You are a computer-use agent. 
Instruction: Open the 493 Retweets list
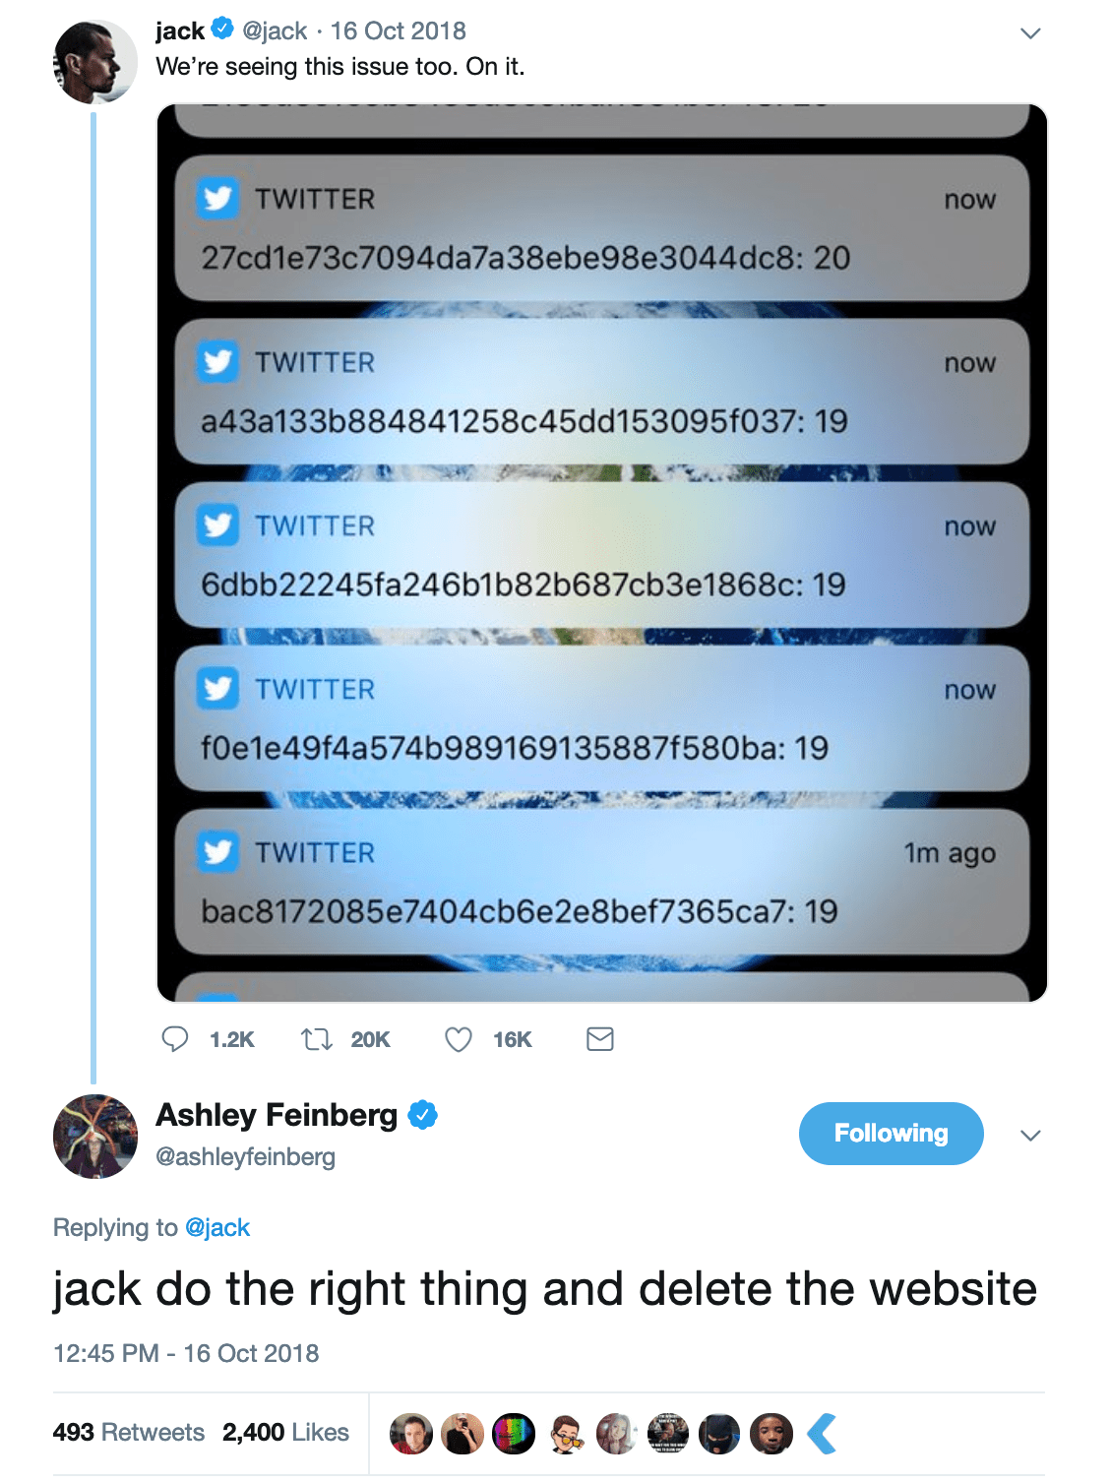point(129,1432)
